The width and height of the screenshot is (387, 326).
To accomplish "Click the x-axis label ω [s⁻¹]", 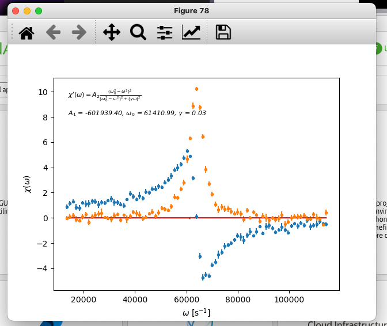I will click(x=196, y=313).
